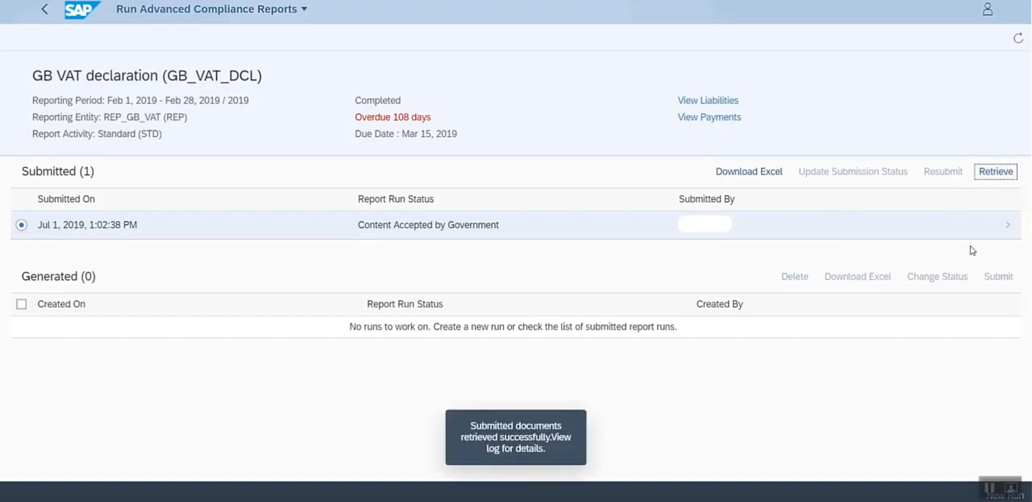Click Submit in the Generated toolbar
1032x502 pixels.
(998, 277)
